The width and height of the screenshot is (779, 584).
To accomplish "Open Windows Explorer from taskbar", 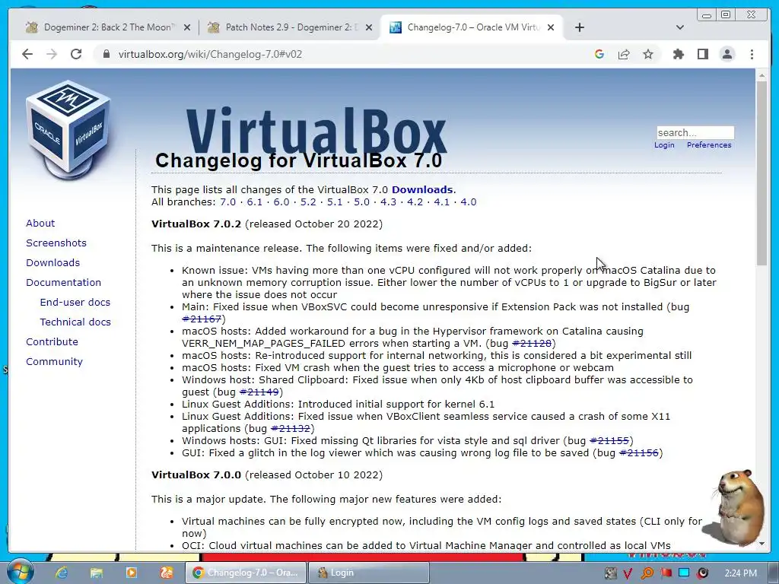I will tap(97, 573).
